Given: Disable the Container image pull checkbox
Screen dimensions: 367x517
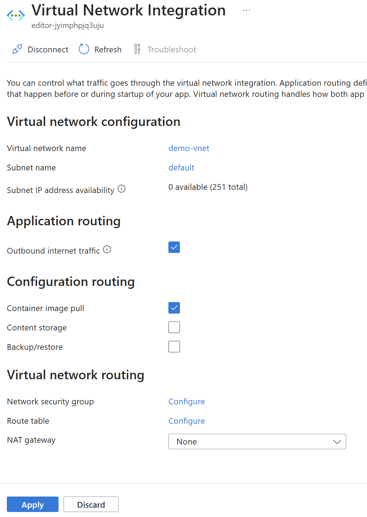Looking at the screenshot, I should tap(174, 308).
